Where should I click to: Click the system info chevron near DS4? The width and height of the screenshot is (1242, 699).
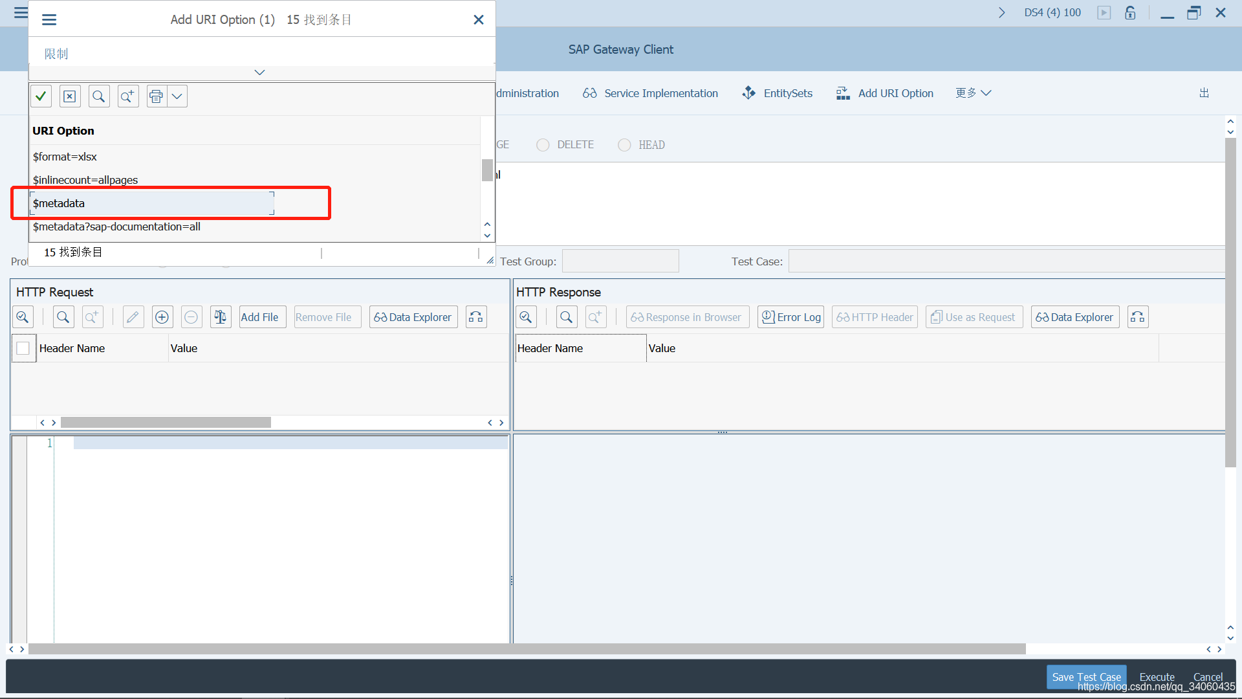pos(1002,13)
